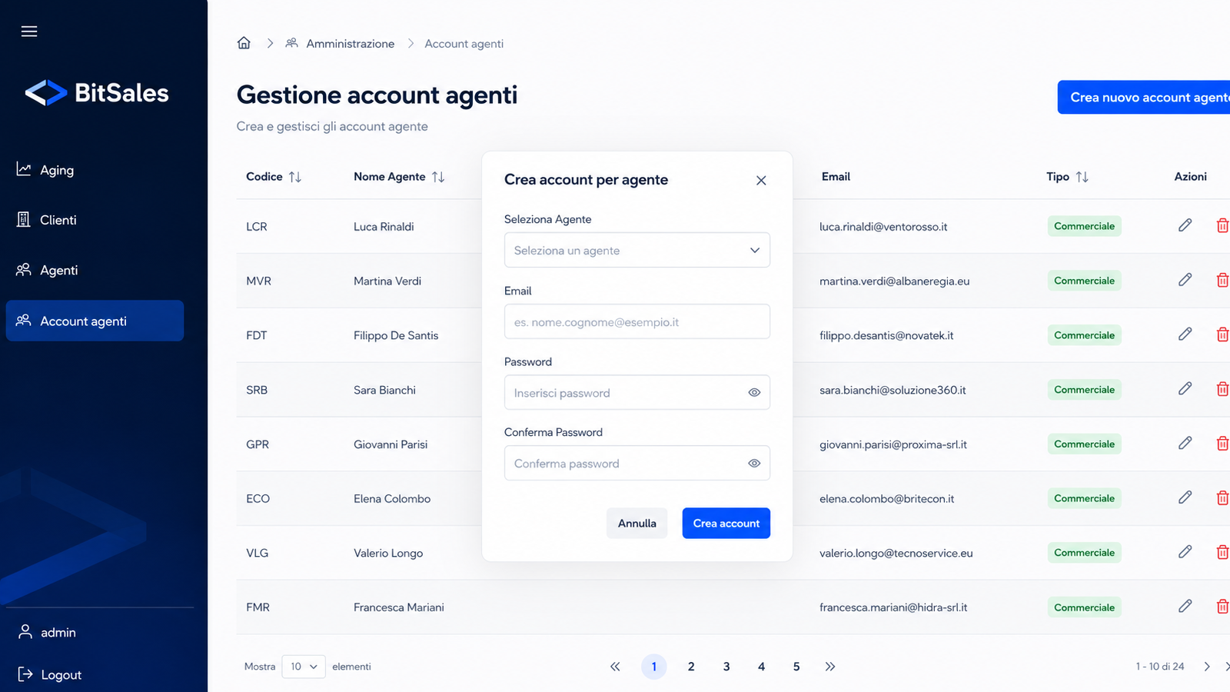Open the Seleziona un agente dropdown
The width and height of the screenshot is (1230, 692).
[637, 250]
